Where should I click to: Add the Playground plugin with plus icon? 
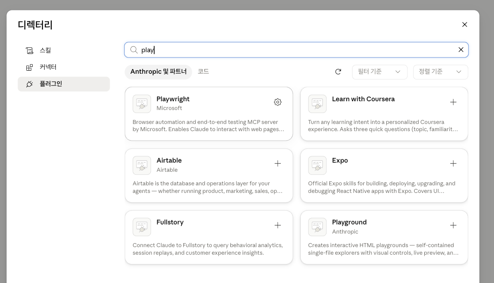(453, 225)
